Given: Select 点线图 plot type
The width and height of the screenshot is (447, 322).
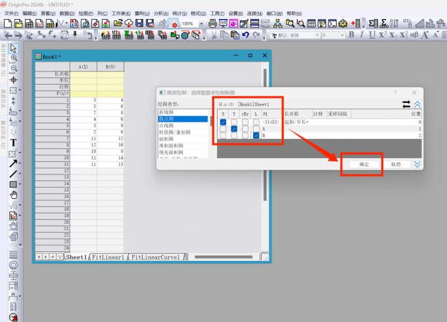Looking at the screenshot, I should 166,125.
